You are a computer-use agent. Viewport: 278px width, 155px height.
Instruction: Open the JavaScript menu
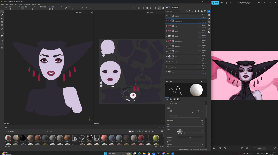(27, 5)
